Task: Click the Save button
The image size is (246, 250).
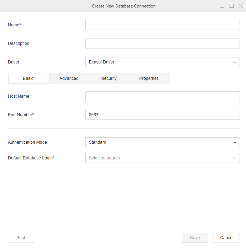Action: 195,238
